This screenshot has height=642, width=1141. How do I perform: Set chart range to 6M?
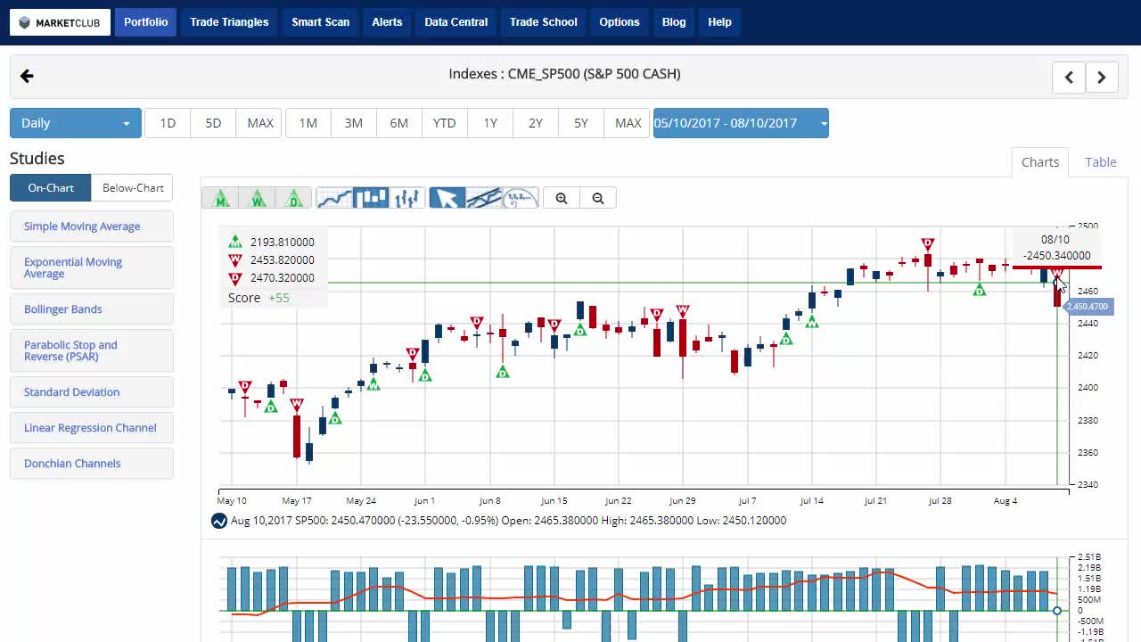(x=398, y=123)
